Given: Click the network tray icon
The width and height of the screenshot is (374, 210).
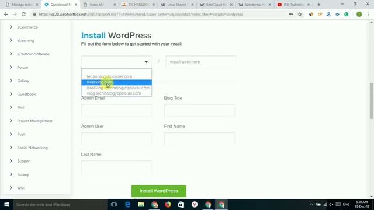Looking at the screenshot, I should [325, 205].
